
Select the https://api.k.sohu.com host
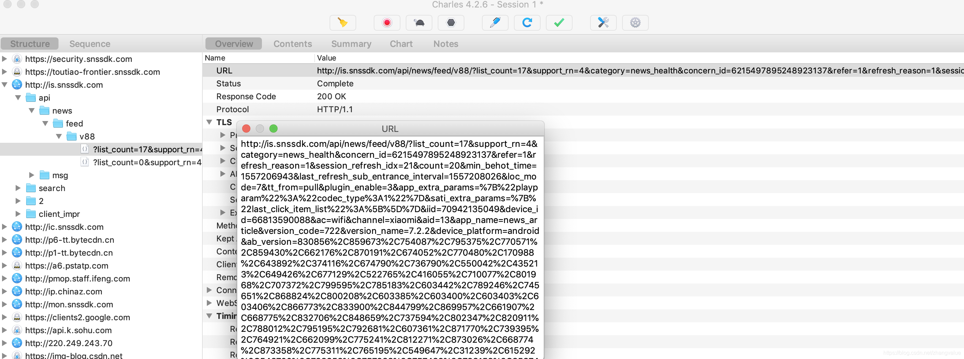(x=68, y=330)
